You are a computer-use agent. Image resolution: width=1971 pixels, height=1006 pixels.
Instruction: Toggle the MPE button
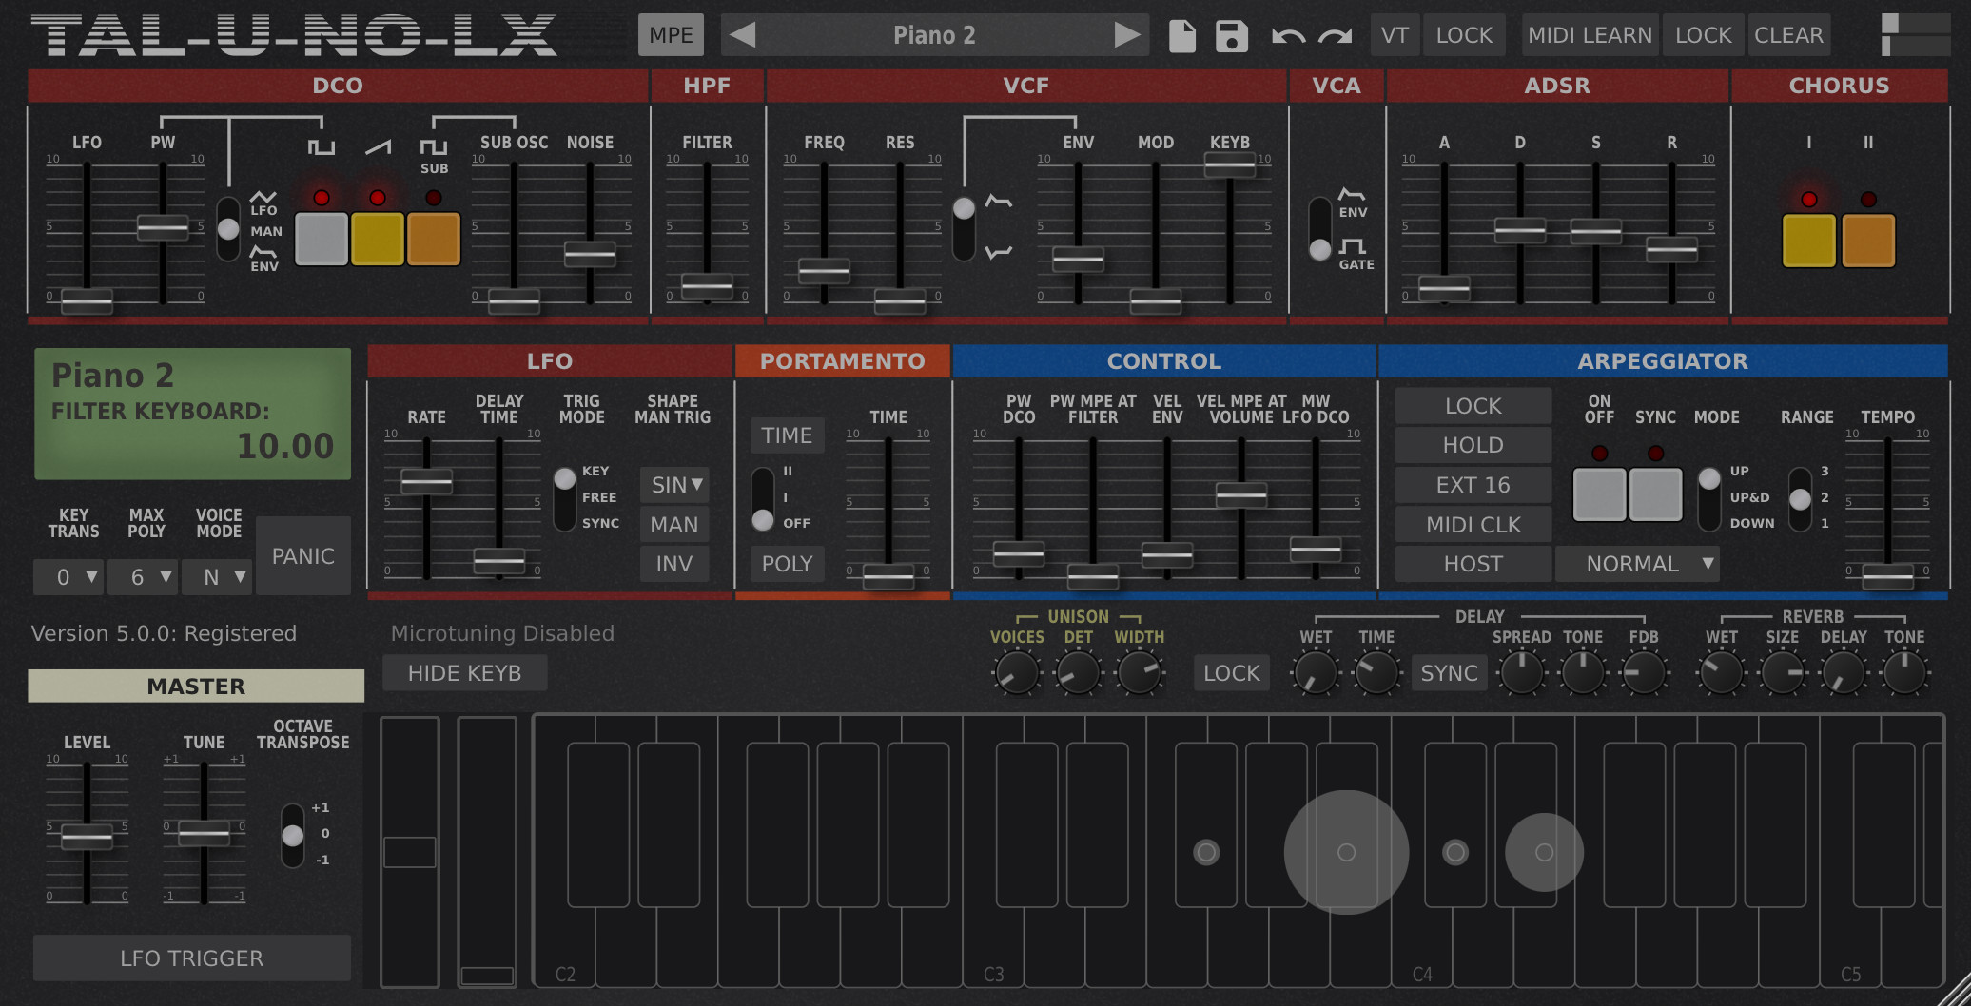tap(671, 35)
